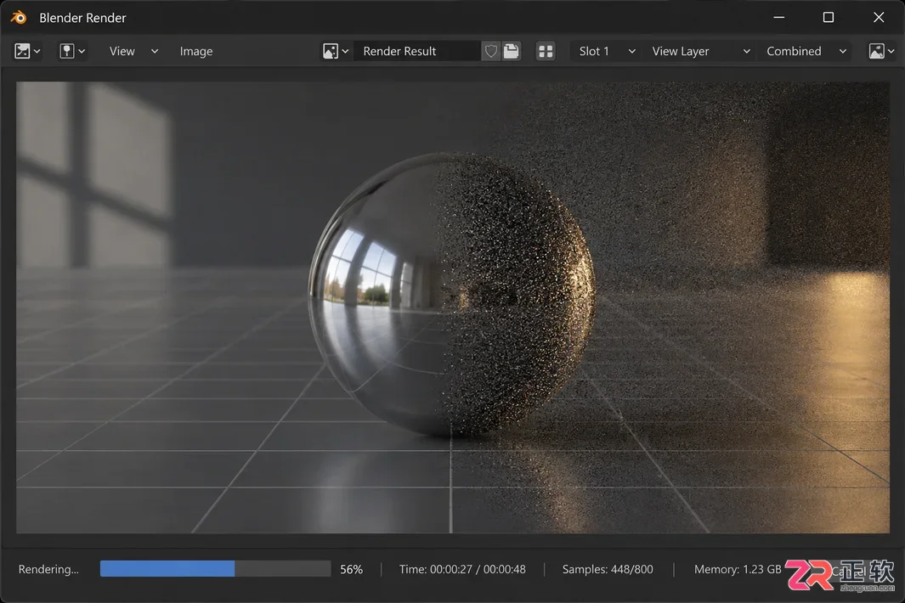Click the render progress bar

pos(215,568)
